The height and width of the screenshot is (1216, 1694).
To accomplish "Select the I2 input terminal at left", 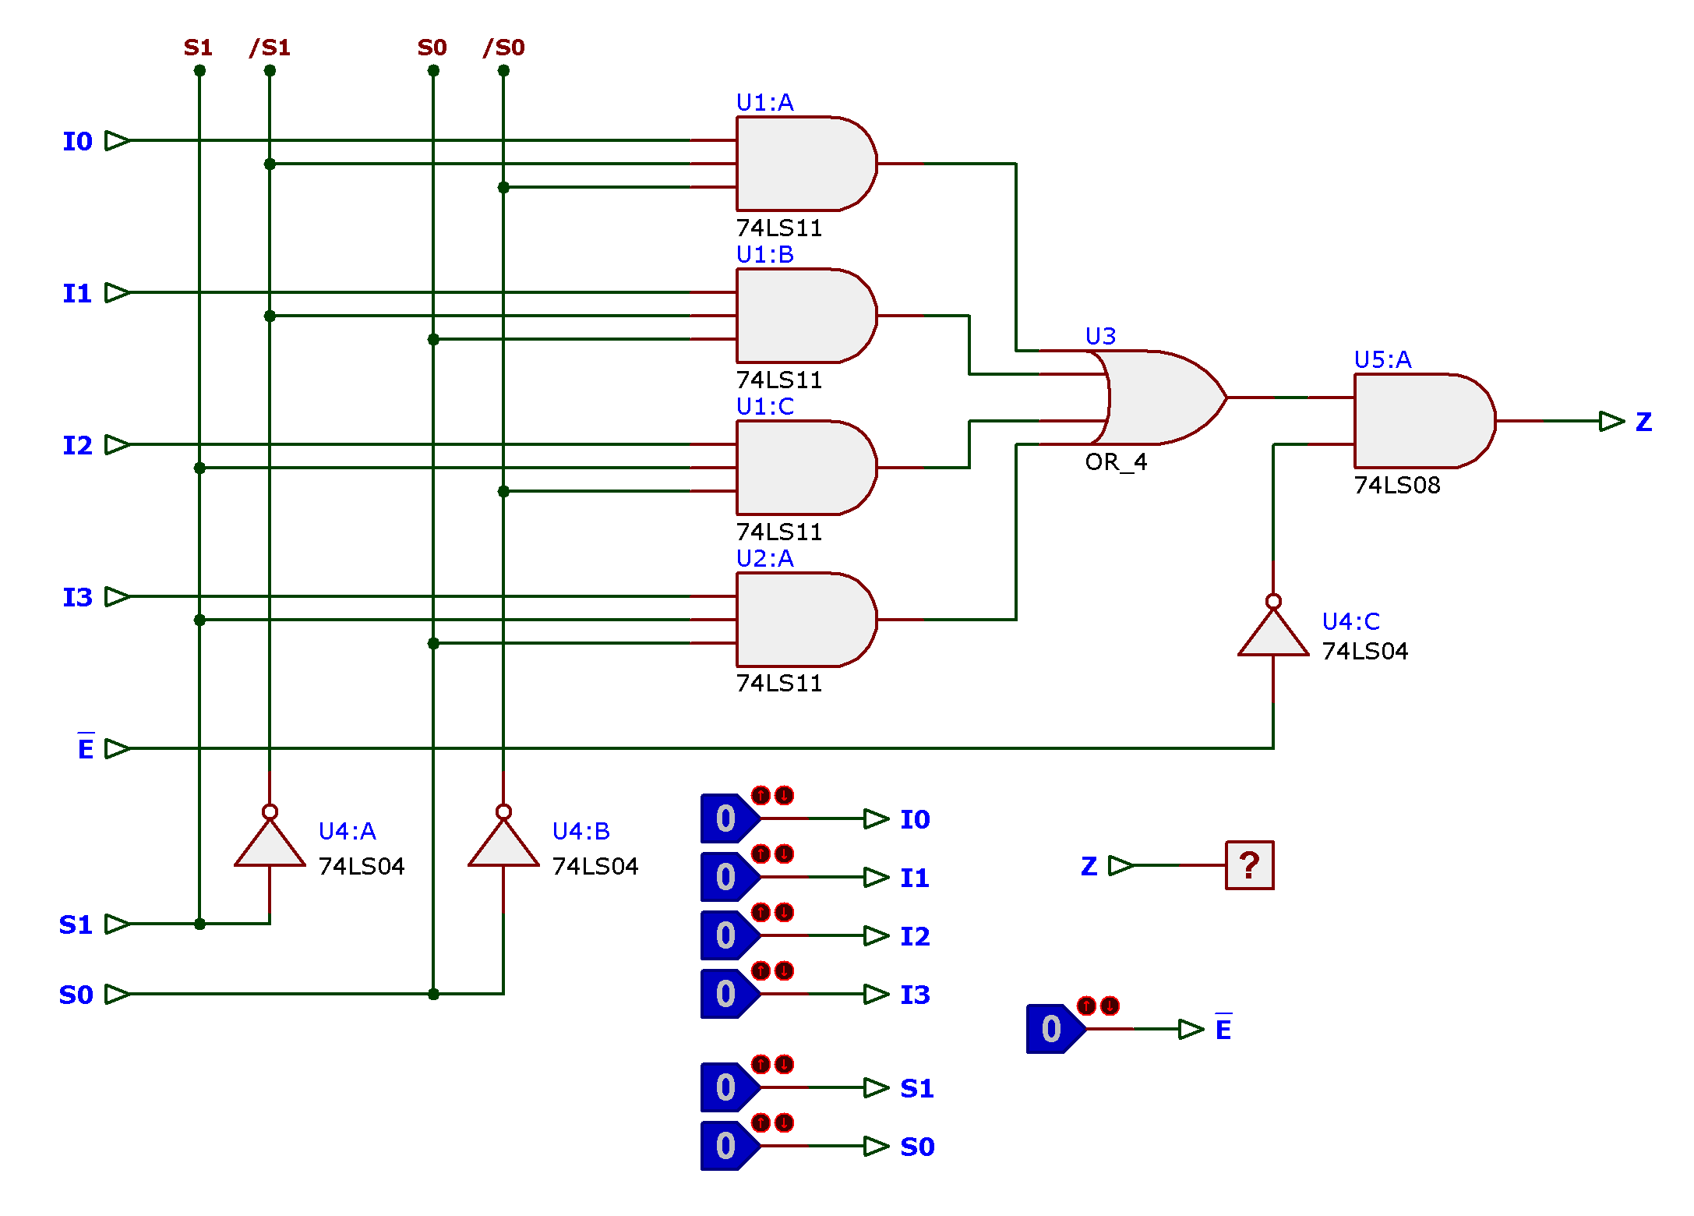I will click(x=117, y=444).
